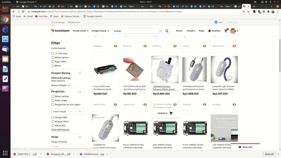
Task: Favorite the LoRaWAN Gateway product
Action: pyautogui.click(x=175, y=104)
